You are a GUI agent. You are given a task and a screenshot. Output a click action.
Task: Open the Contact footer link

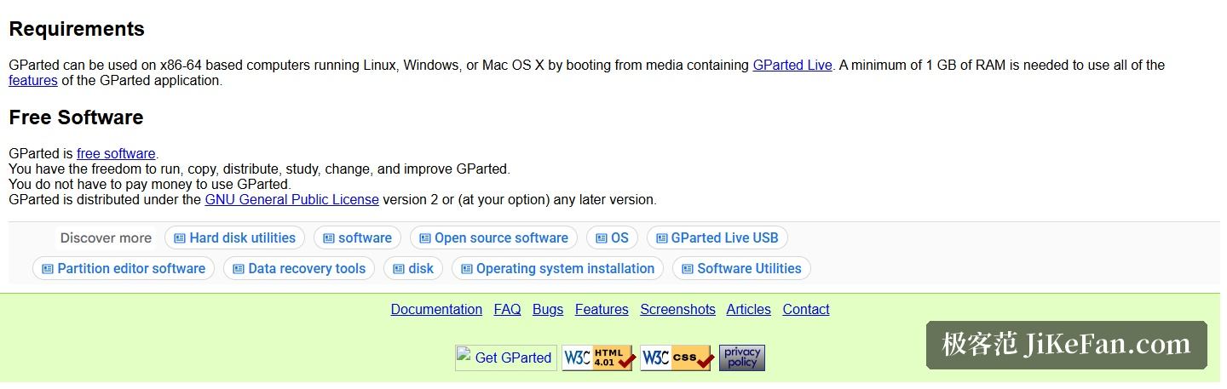(x=806, y=310)
